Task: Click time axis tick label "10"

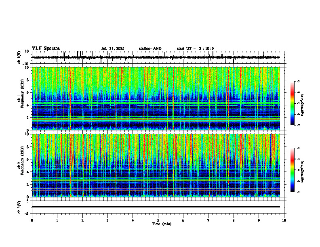Action: click(284, 220)
